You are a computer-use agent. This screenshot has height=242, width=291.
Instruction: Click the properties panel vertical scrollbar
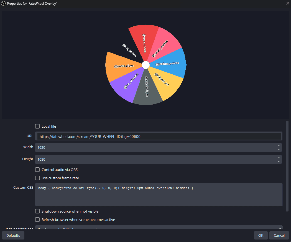click(x=287, y=166)
